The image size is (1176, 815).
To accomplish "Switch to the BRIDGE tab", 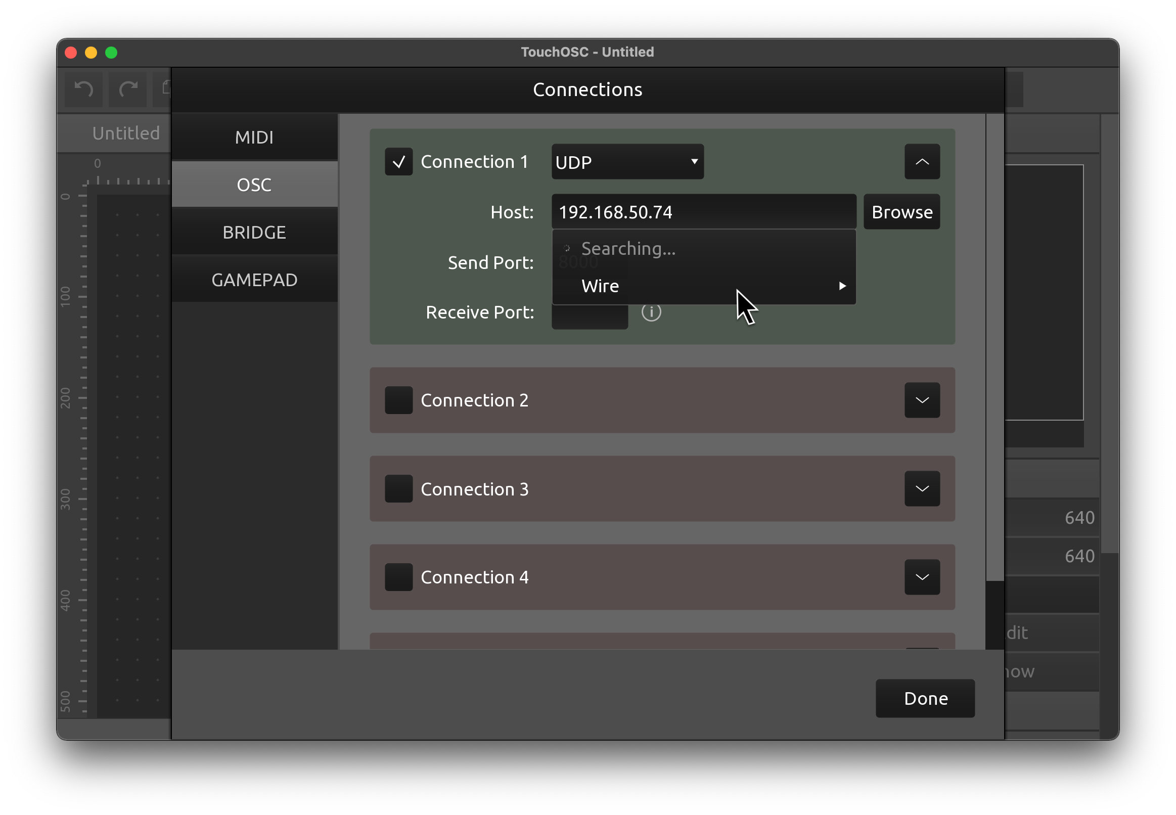I will (254, 233).
